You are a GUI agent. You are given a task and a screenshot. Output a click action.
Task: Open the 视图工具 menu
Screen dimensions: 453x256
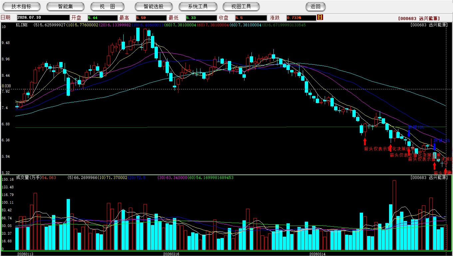tap(241, 6)
